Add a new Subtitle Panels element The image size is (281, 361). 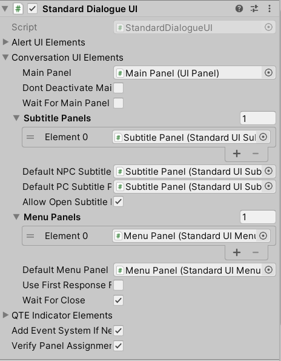coord(237,154)
